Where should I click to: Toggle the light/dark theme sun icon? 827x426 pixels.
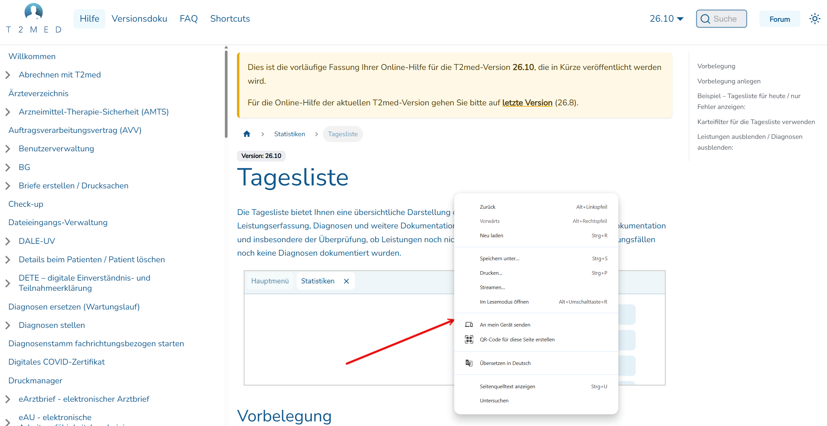pos(815,19)
